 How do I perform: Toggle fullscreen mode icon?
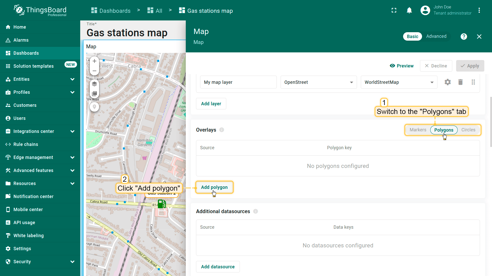click(394, 10)
